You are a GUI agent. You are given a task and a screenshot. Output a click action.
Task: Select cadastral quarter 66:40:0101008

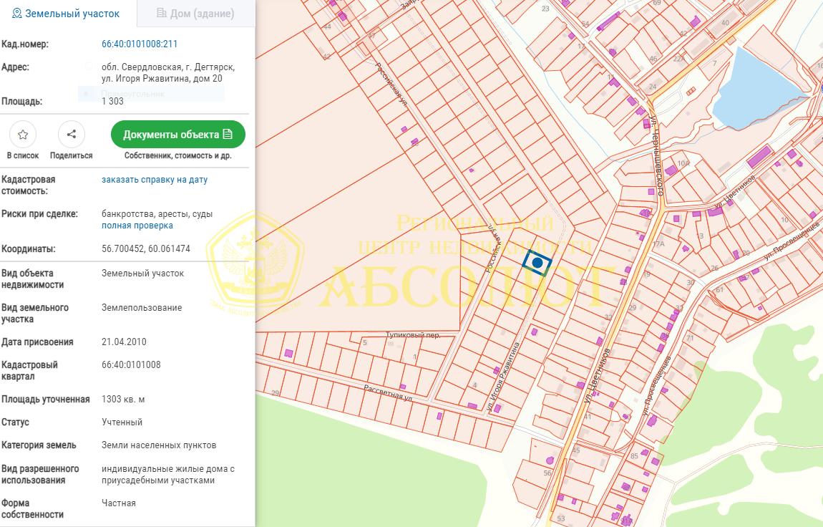pyautogui.click(x=131, y=364)
